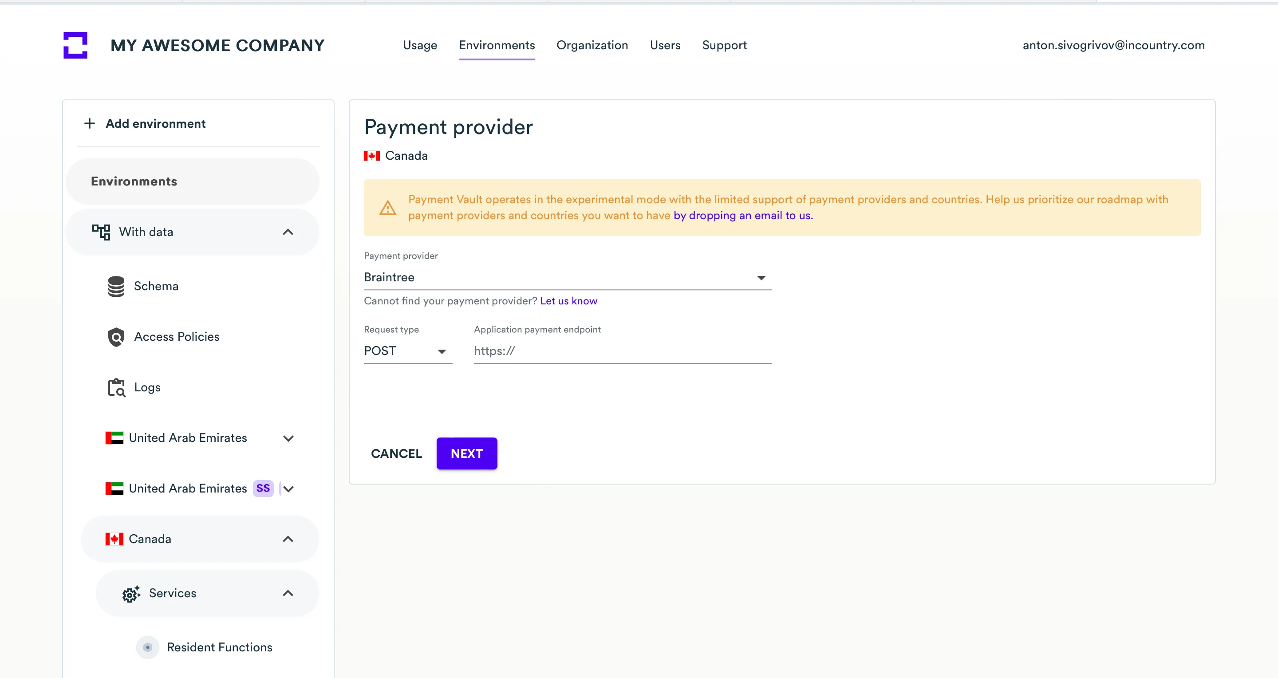Screen dimensions: 1278x678
Task: Focus the Application payment endpoint field
Action: (x=622, y=351)
